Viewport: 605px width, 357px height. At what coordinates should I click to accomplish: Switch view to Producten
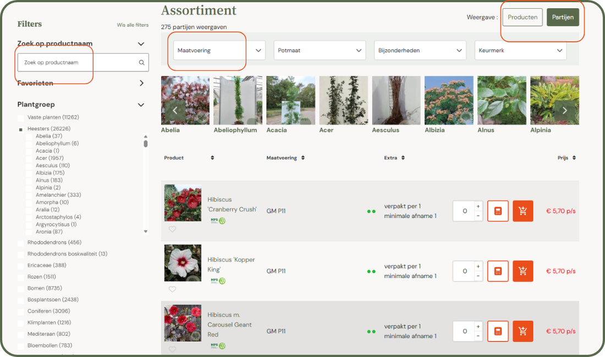[522, 18]
